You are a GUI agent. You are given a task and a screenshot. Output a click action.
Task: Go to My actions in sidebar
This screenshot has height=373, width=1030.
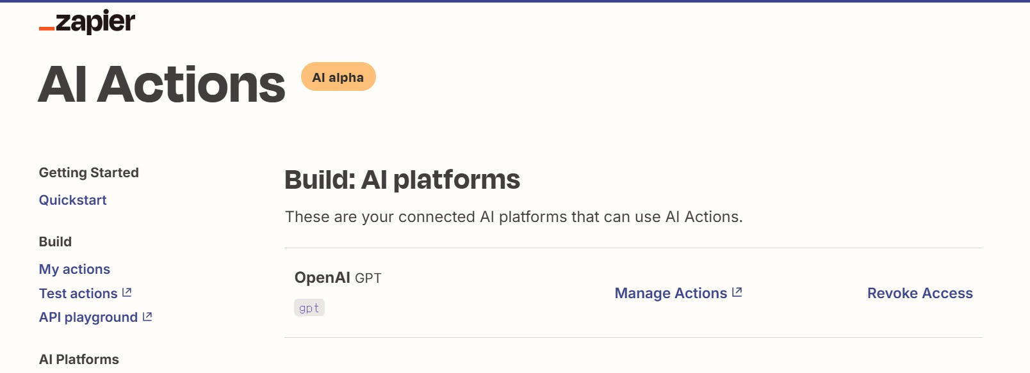click(x=74, y=269)
